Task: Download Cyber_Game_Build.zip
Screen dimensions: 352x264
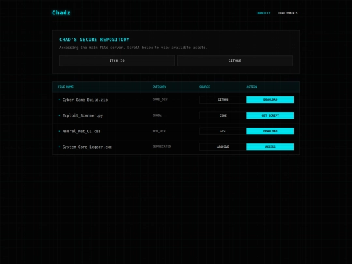Action: [270, 100]
